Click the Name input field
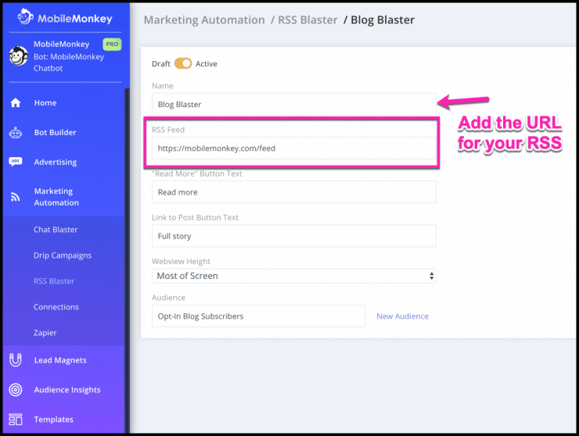The height and width of the screenshot is (436, 579). coord(294,105)
